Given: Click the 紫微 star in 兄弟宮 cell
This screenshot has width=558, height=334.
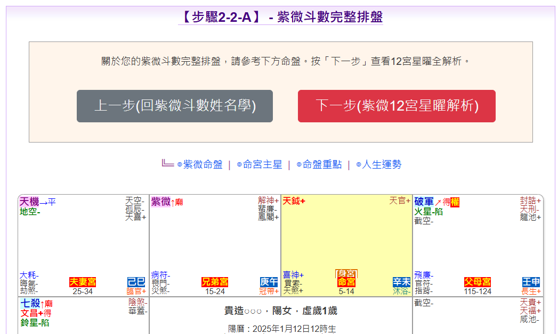Looking at the screenshot, I should click(160, 202).
